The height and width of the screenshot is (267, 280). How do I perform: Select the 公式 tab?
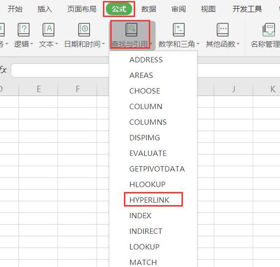[119, 9]
